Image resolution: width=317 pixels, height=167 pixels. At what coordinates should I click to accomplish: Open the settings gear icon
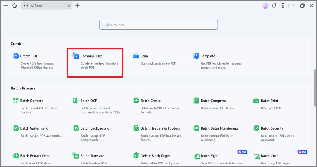(283, 6)
